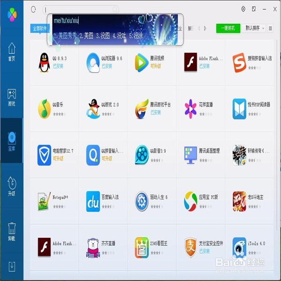Open the 花样直播 flower icon
The image size is (281, 281).
(191, 109)
